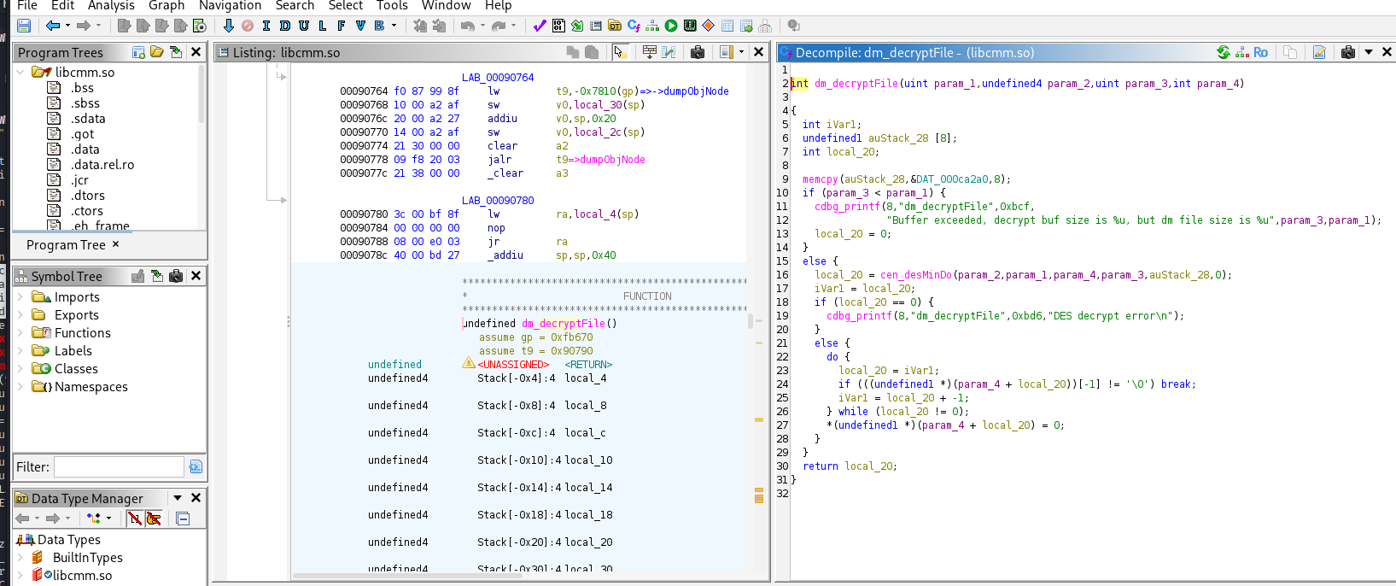The image size is (1396, 586).
Task: Open the Data Type Manager dropdown menu arrow
Action: coord(178,498)
